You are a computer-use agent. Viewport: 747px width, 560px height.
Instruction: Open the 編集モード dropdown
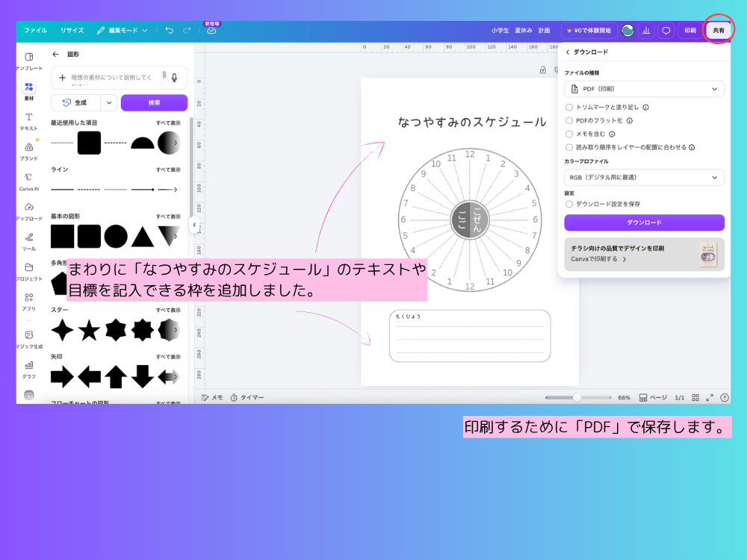click(x=122, y=30)
